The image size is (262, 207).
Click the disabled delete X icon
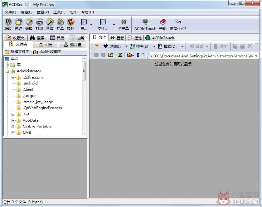click(250, 46)
